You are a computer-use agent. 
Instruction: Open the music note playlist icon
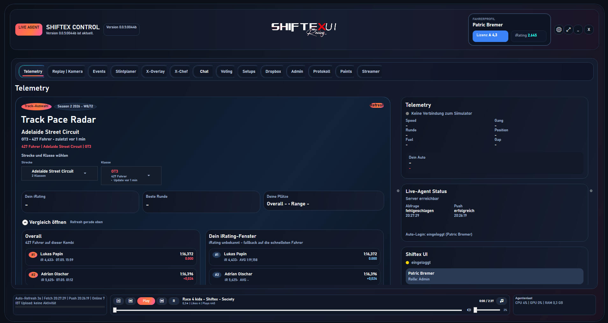click(502, 301)
